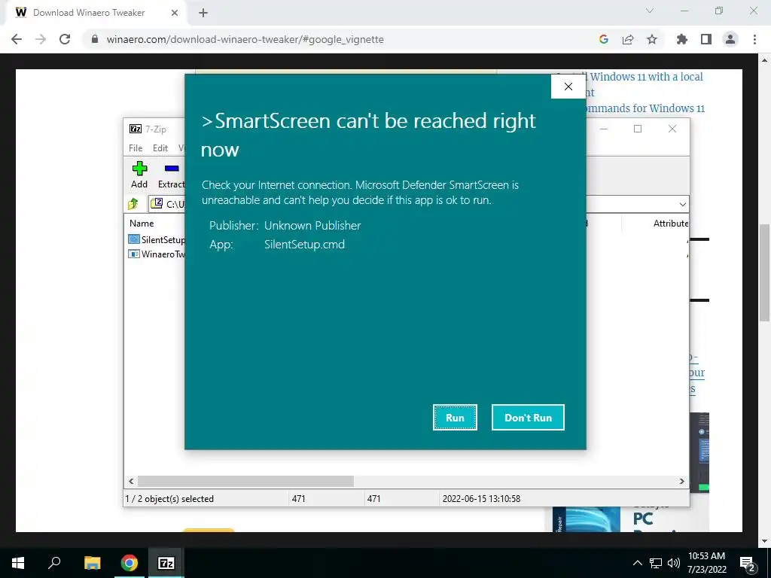771x578 pixels.
Task: Go back in Chrome browser
Action: [x=17, y=39]
